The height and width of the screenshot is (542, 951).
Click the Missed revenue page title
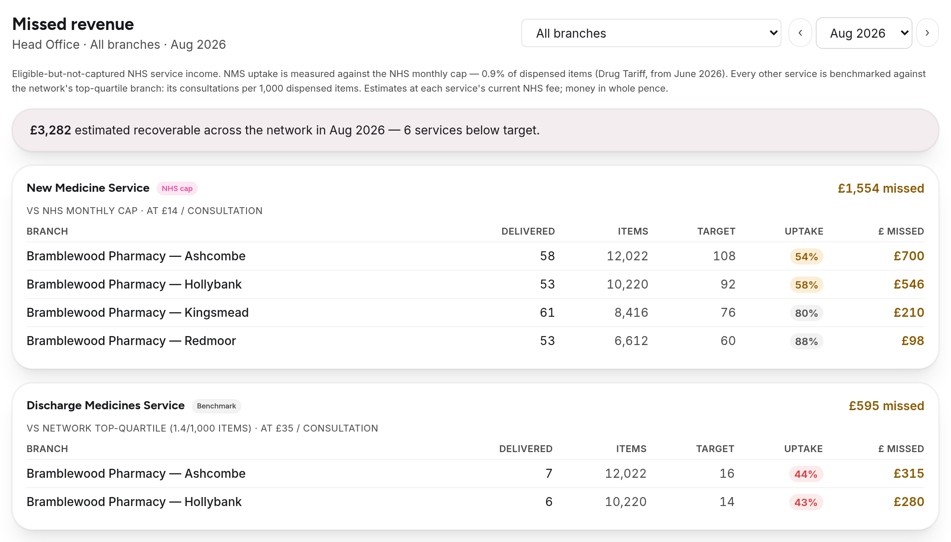click(x=73, y=24)
